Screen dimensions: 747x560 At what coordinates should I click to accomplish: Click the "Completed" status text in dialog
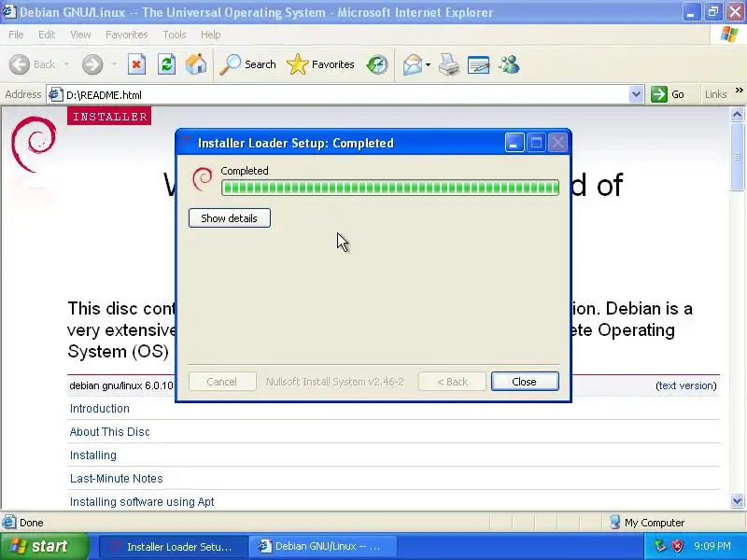[245, 171]
